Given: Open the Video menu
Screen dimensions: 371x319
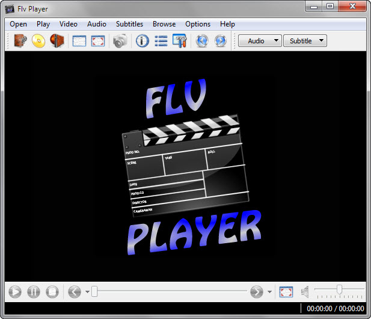Looking at the screenshot, I should point(68,24).
